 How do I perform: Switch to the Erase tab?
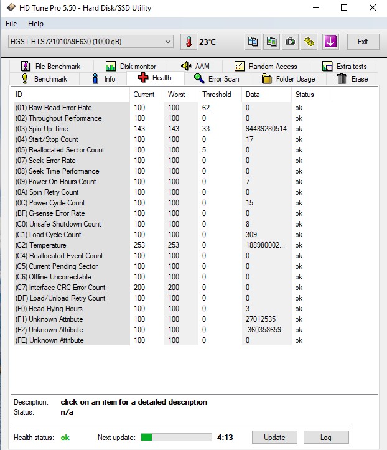[352, 78]
